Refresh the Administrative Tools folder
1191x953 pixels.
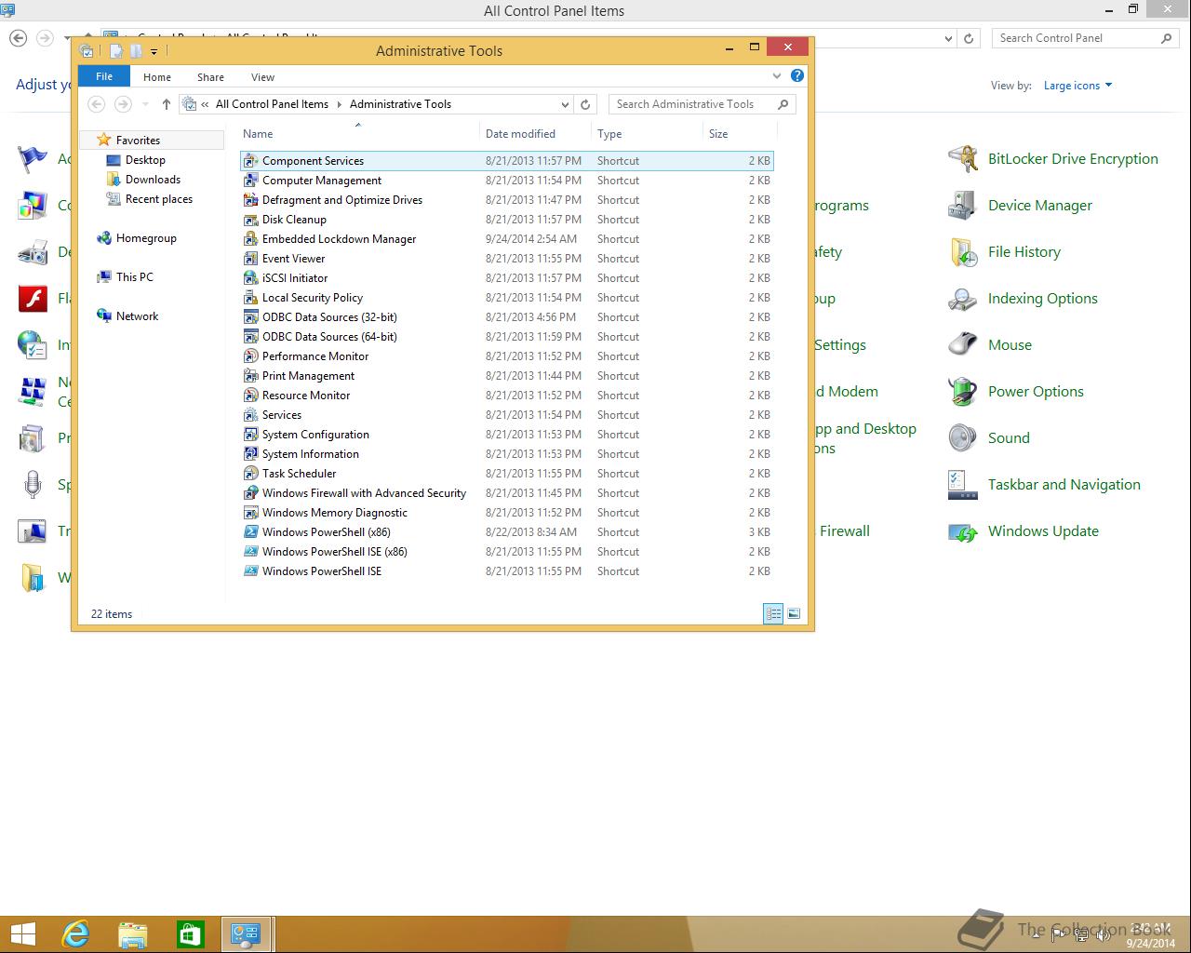[x=585, y=104]
